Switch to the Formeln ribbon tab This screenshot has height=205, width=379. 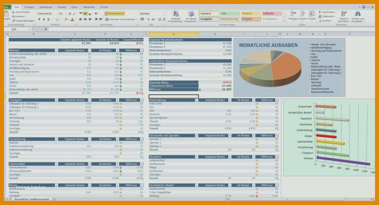(x=62, y=7)
